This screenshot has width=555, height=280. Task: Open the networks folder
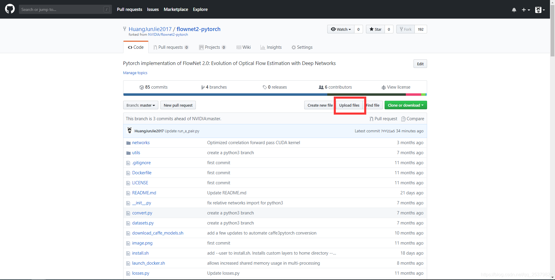click(x=141, y=143)
